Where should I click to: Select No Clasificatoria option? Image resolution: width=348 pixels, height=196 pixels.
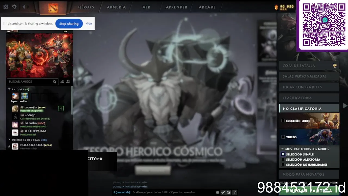coord(309,109)
